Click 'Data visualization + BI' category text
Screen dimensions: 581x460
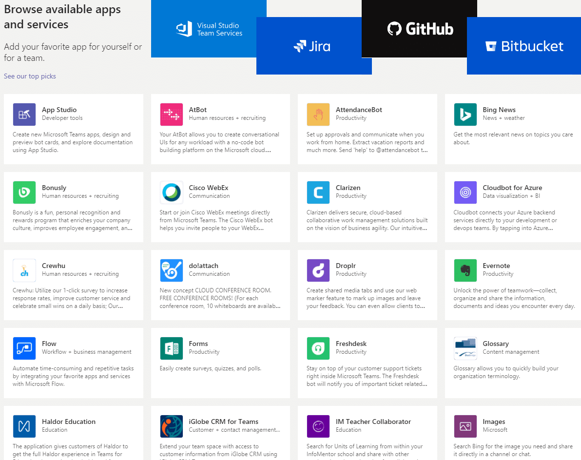coord(511,196)
